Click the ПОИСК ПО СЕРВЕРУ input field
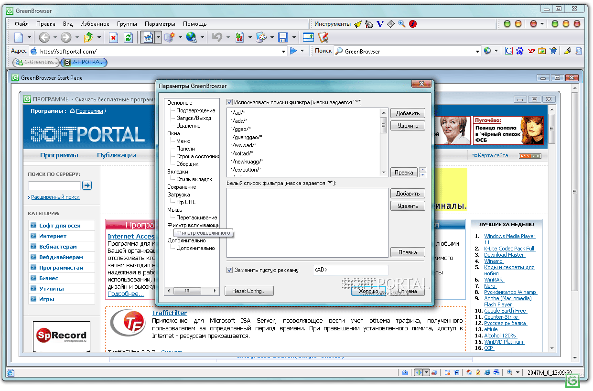This screenshot has height=391, width=593. 54,185
